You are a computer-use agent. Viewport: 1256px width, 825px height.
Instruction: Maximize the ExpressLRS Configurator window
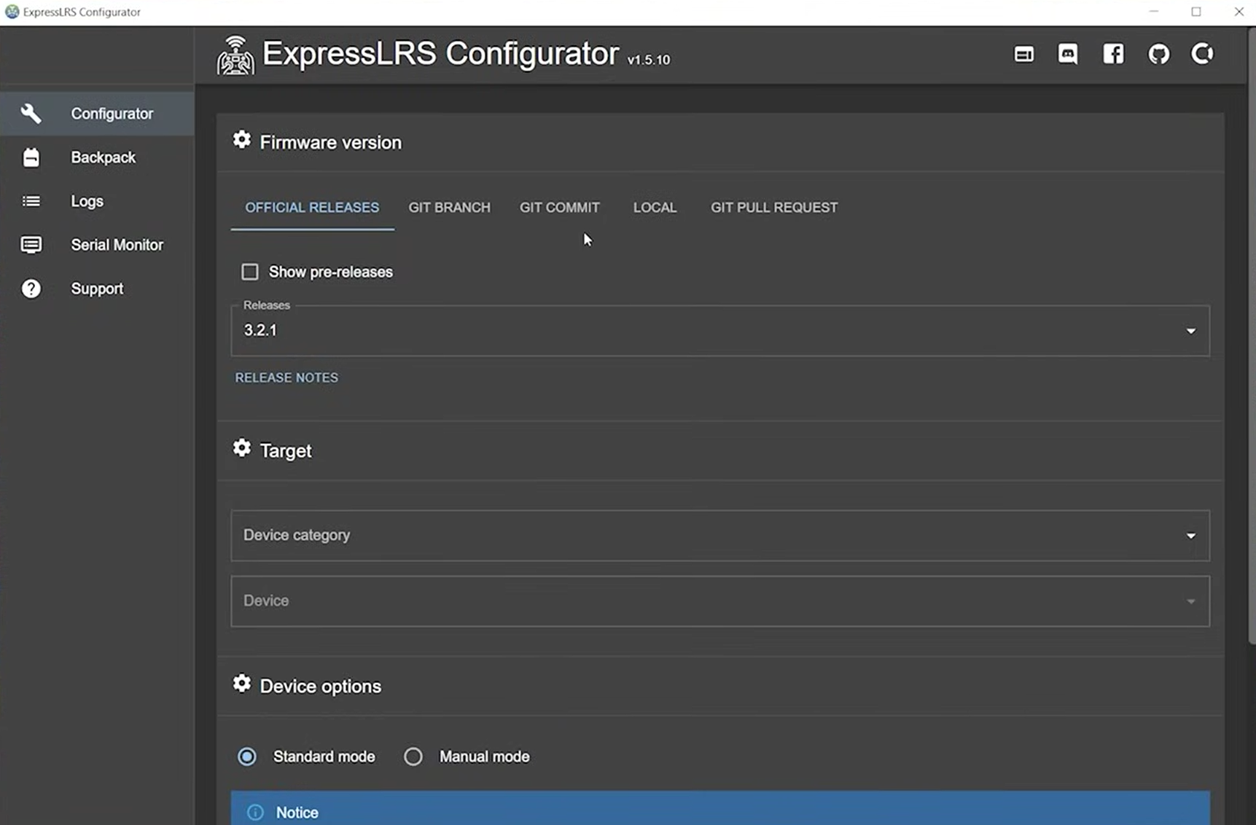pyautogui.click(x=1196, y=12)
